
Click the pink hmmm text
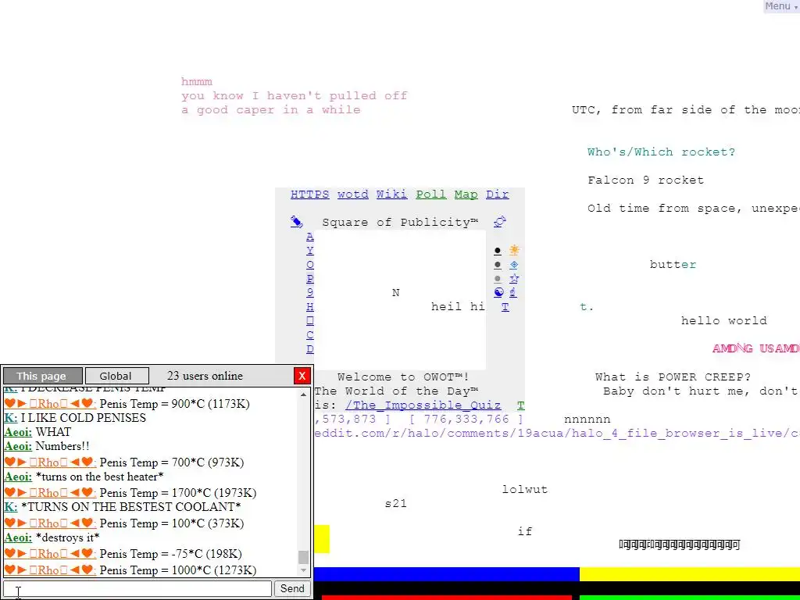[x=196, y=81]
